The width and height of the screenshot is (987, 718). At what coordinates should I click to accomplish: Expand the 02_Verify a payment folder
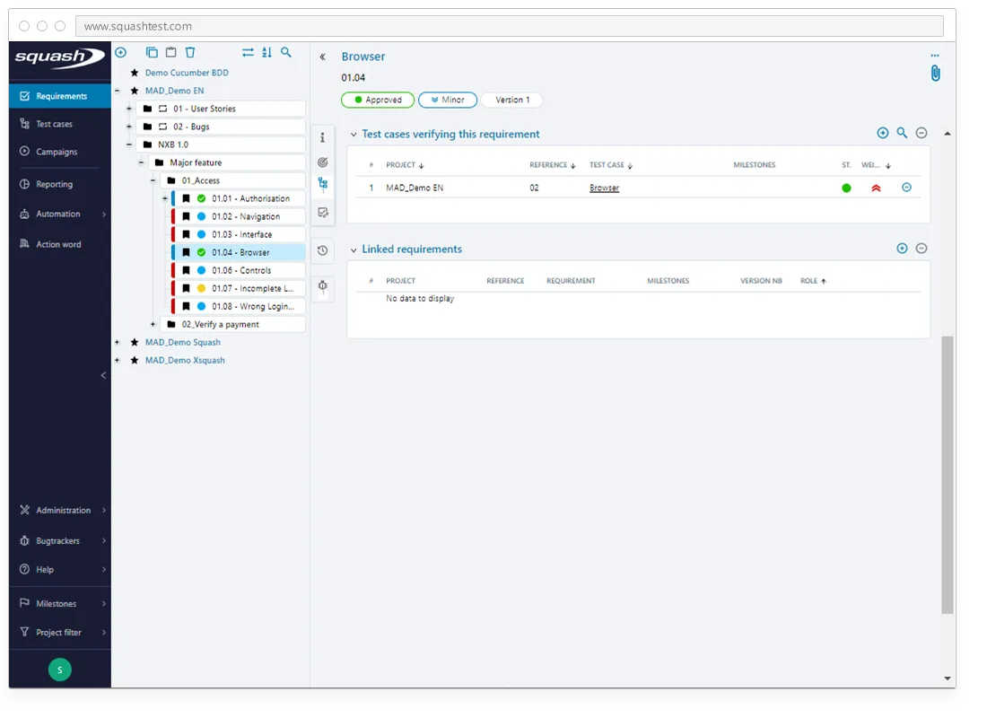(153, 324)
